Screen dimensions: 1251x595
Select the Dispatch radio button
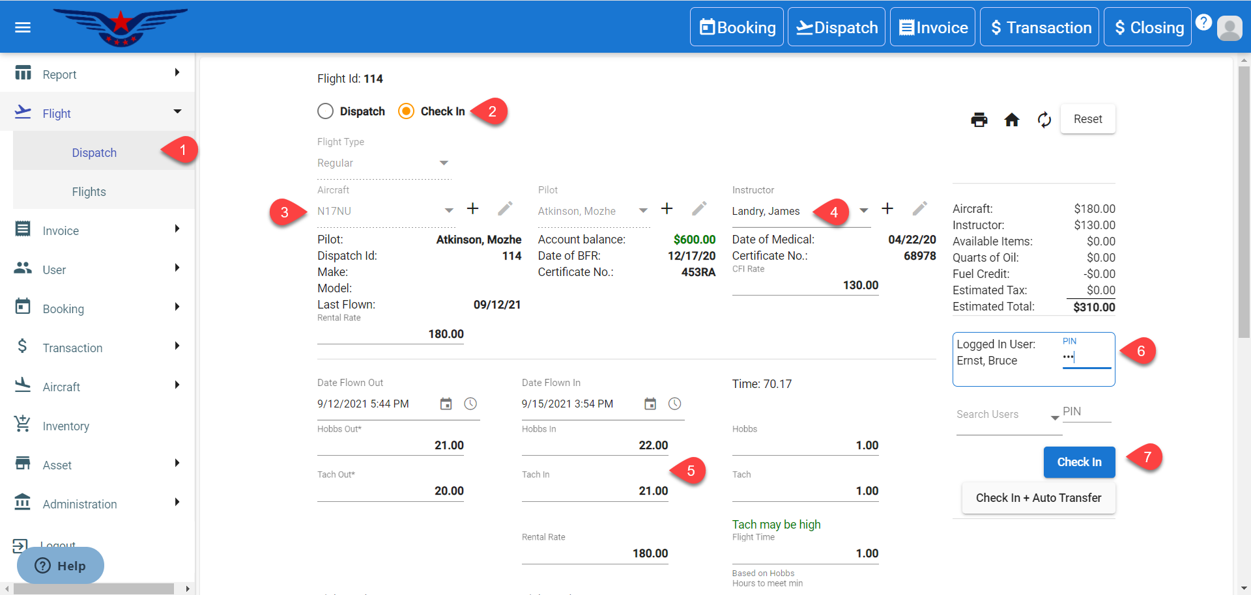click(326, 111)
